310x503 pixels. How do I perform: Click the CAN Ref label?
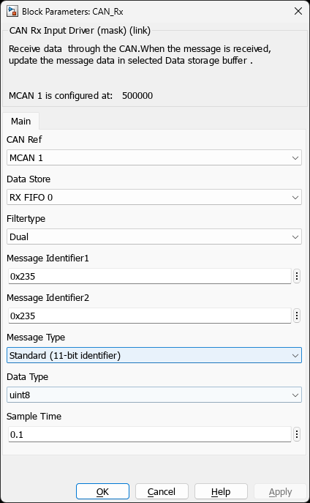[x=24, y=140]
